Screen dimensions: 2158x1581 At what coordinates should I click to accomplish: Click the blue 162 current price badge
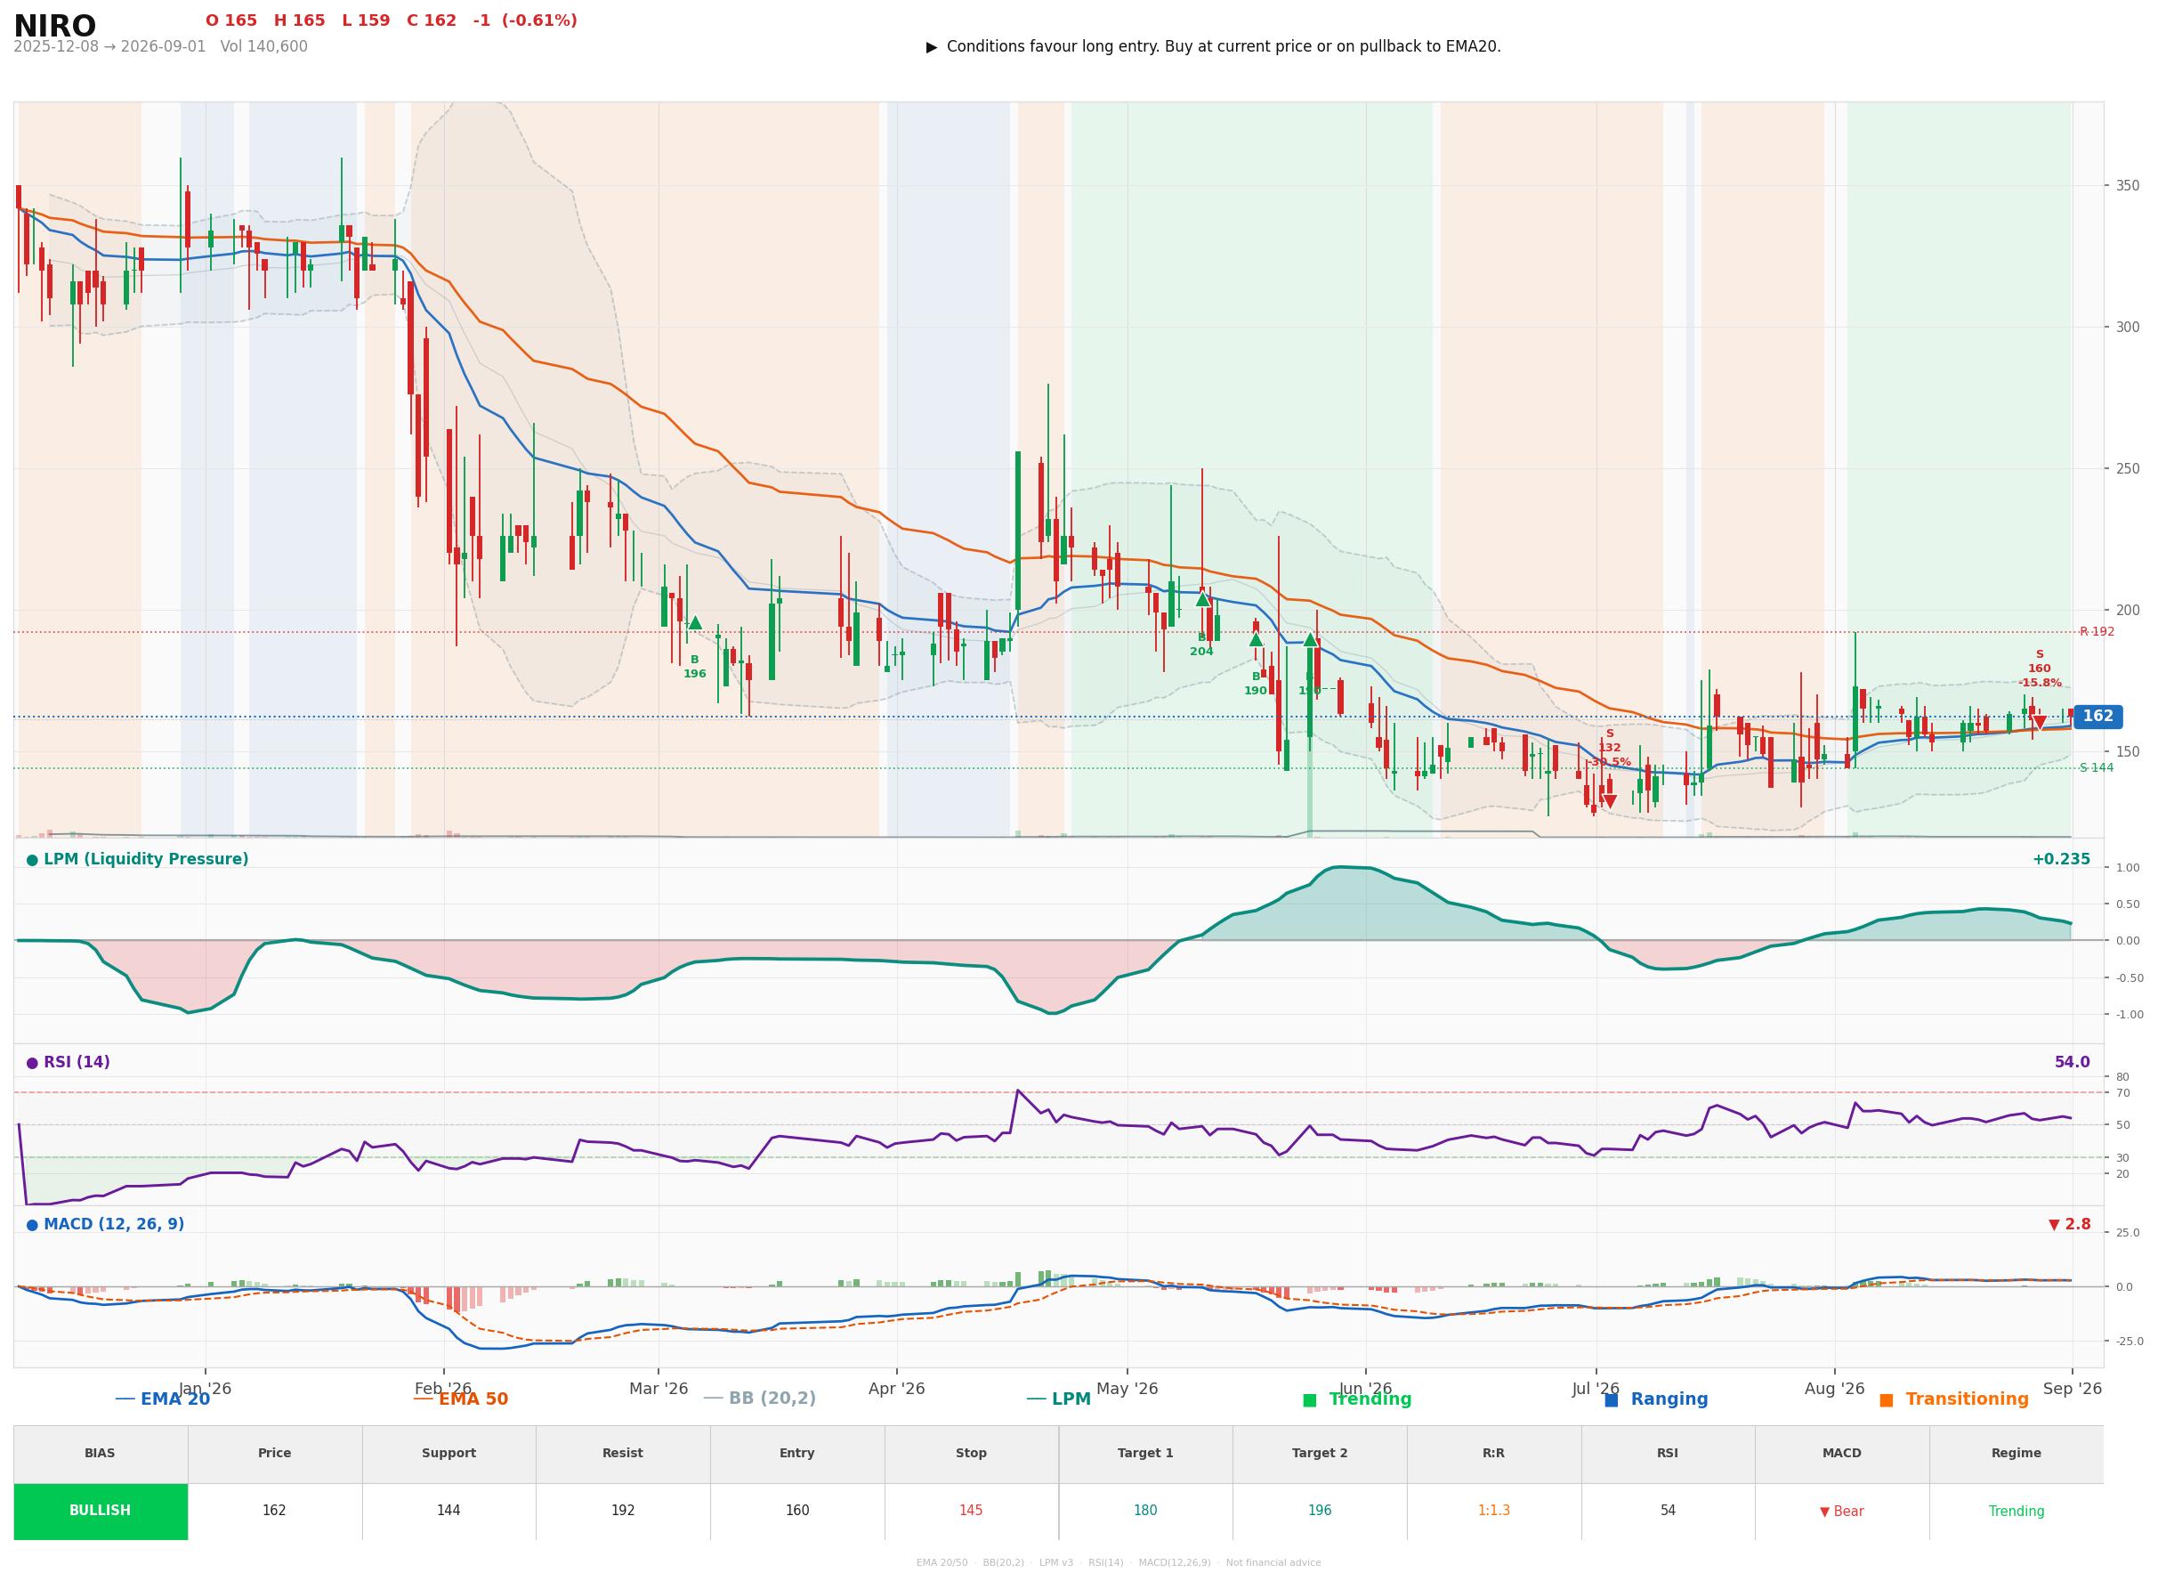(x=2097, y=717)
